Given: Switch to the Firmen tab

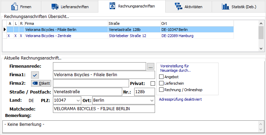Looking at the screenshot, I should 21,7.
